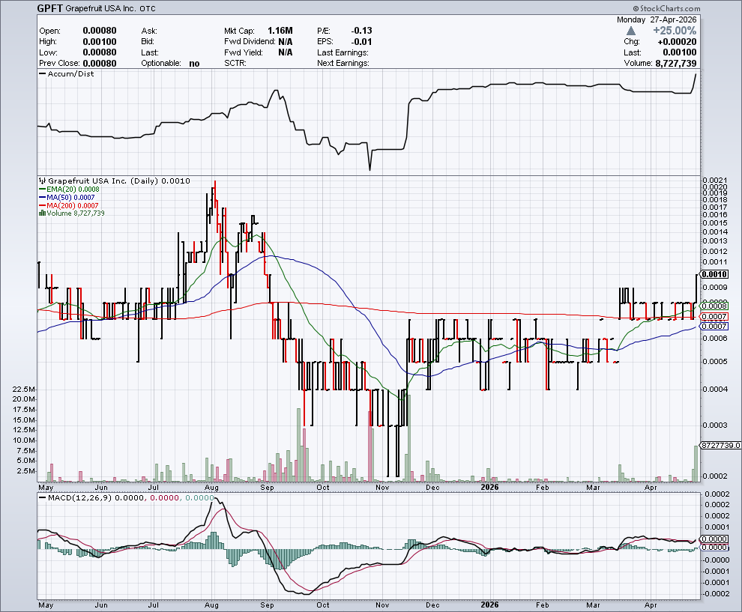Click the Optionable value no

coord(194,64)
